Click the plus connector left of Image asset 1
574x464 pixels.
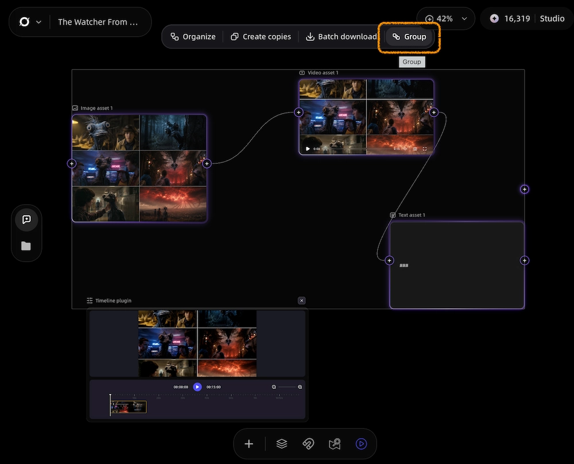click(72, 163)
